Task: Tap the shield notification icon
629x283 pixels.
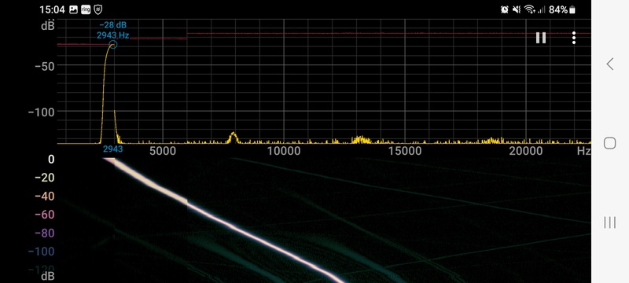Action: click(97, 9)
